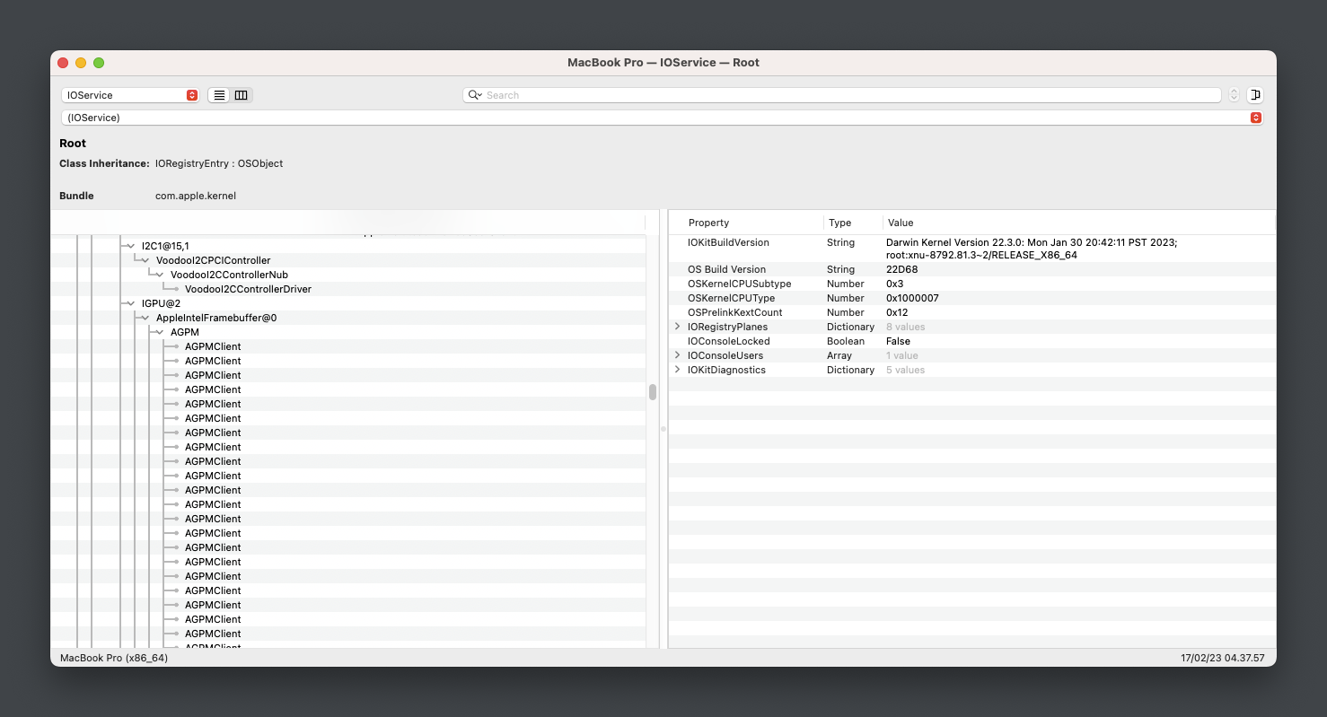Collapse the VoodooI2CPCIController node
1327x717 pixels.
[145, 260]
